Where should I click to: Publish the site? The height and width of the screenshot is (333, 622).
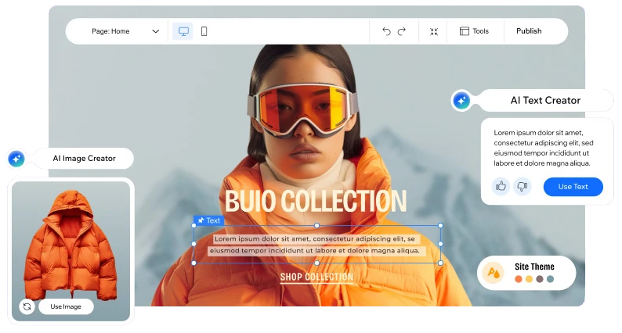(x=529, y=31)
